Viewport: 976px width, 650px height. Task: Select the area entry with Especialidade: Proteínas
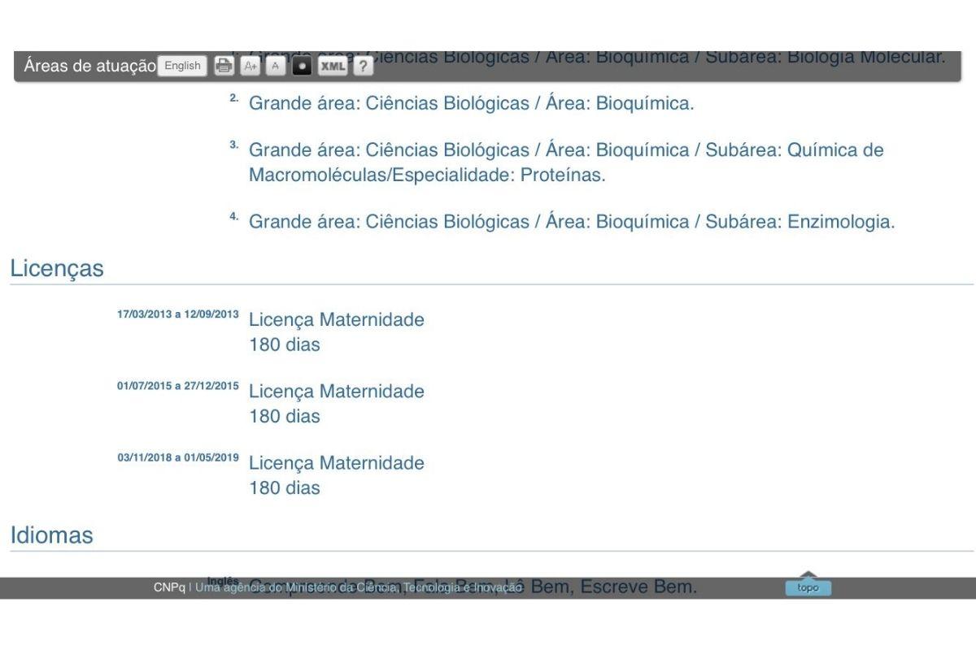click(565, 162)
